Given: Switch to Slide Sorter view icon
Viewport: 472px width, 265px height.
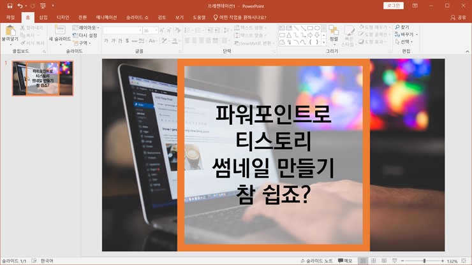Looking at the screenshot, I should coord(374,261).
